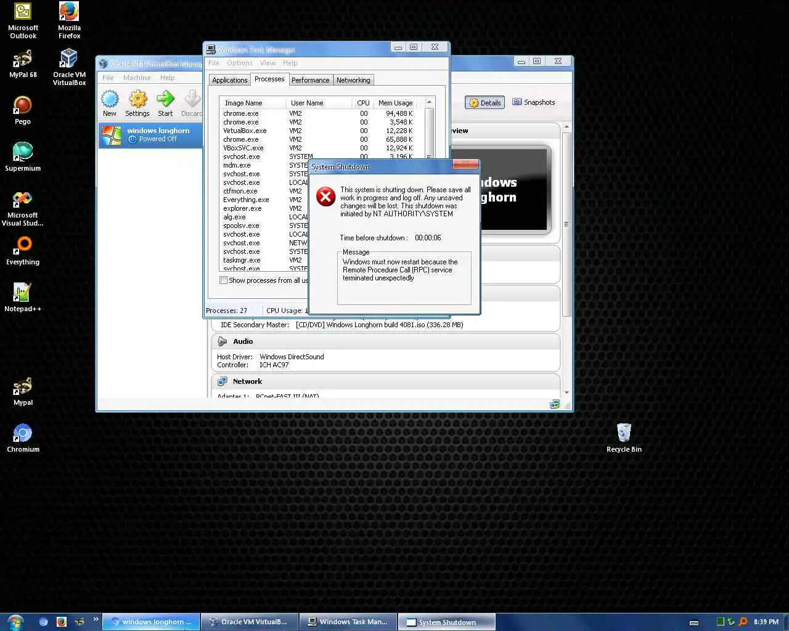Click scroll-down arrow of VirtualBox details pane
Screen dimensions: 789x631
coord(566,392)
